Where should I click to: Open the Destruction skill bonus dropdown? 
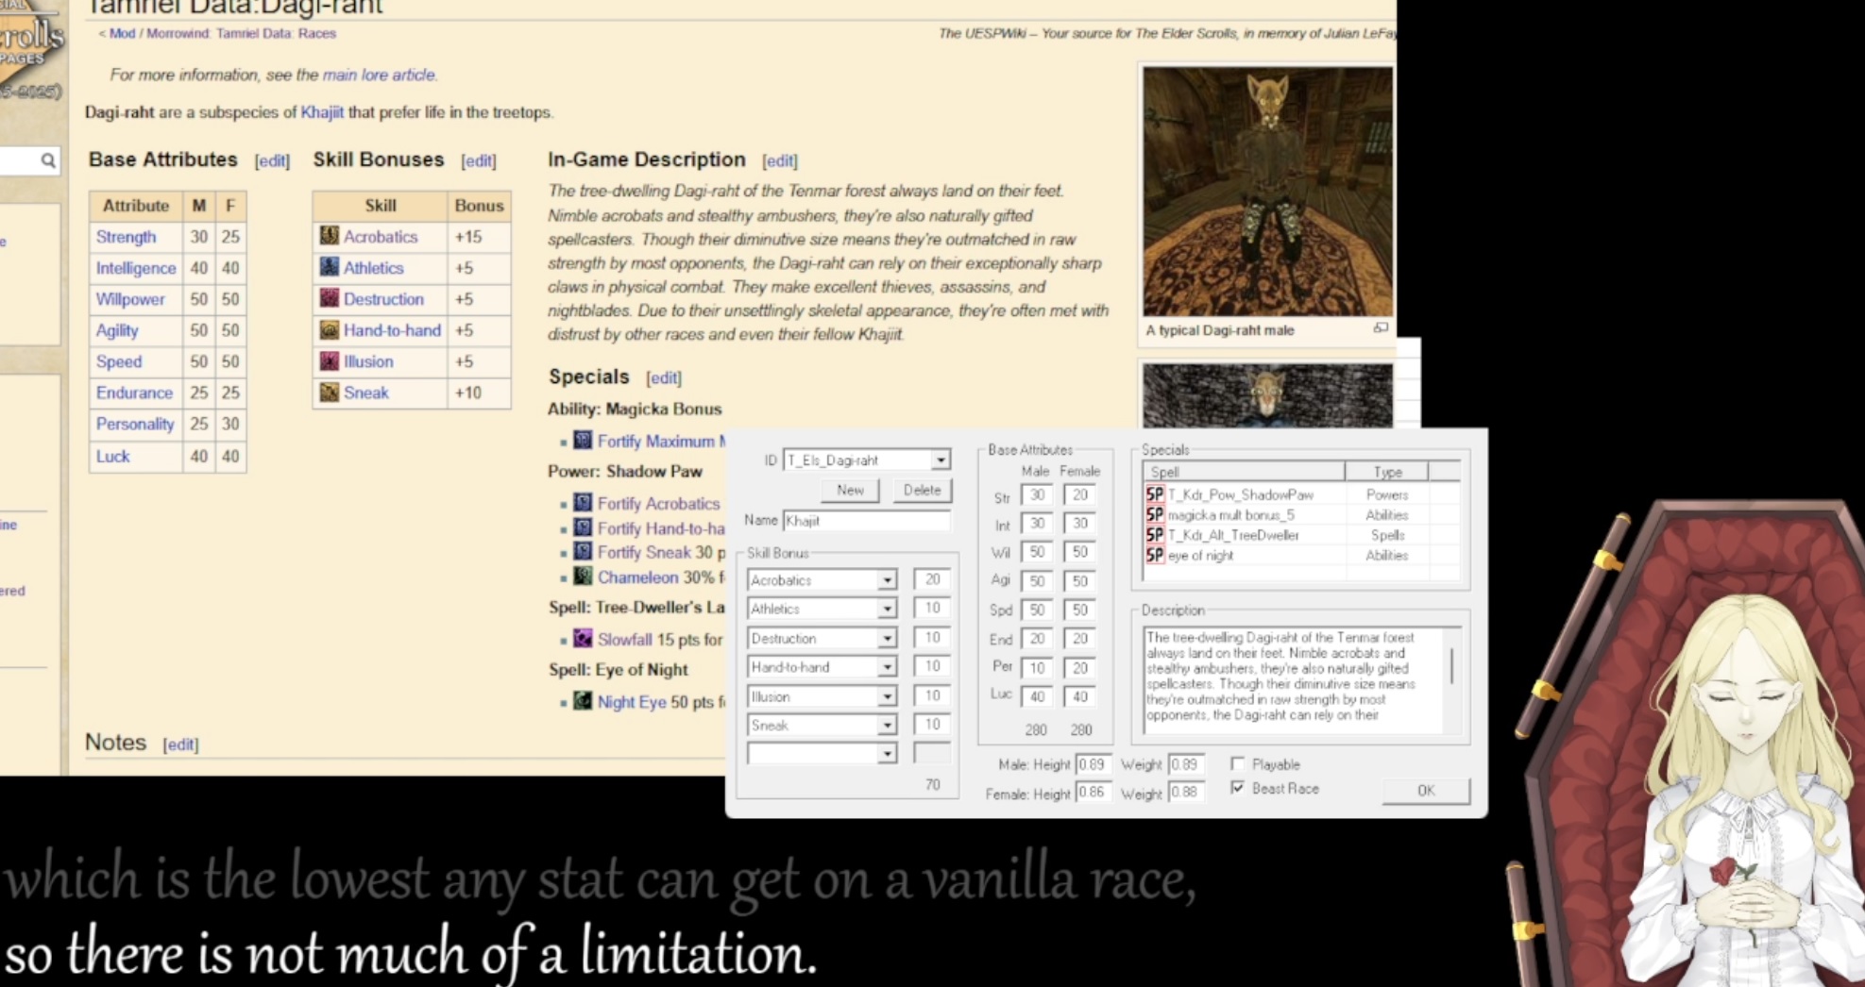pyautogui.click(x=887, y=639)
